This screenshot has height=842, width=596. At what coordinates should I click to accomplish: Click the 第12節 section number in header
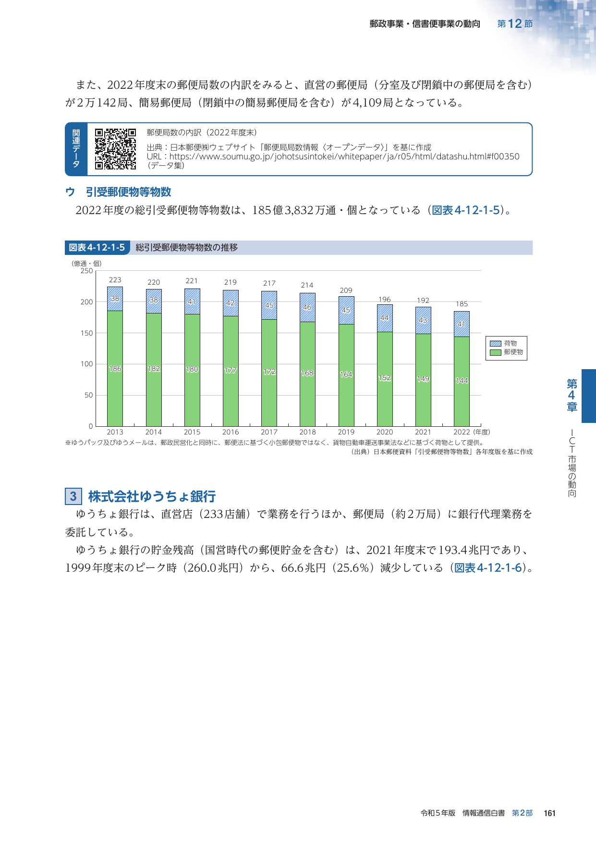click(515, 24)
